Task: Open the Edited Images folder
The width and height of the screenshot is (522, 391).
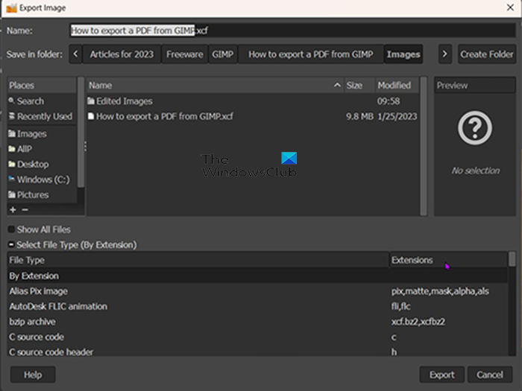Action: 124,101
